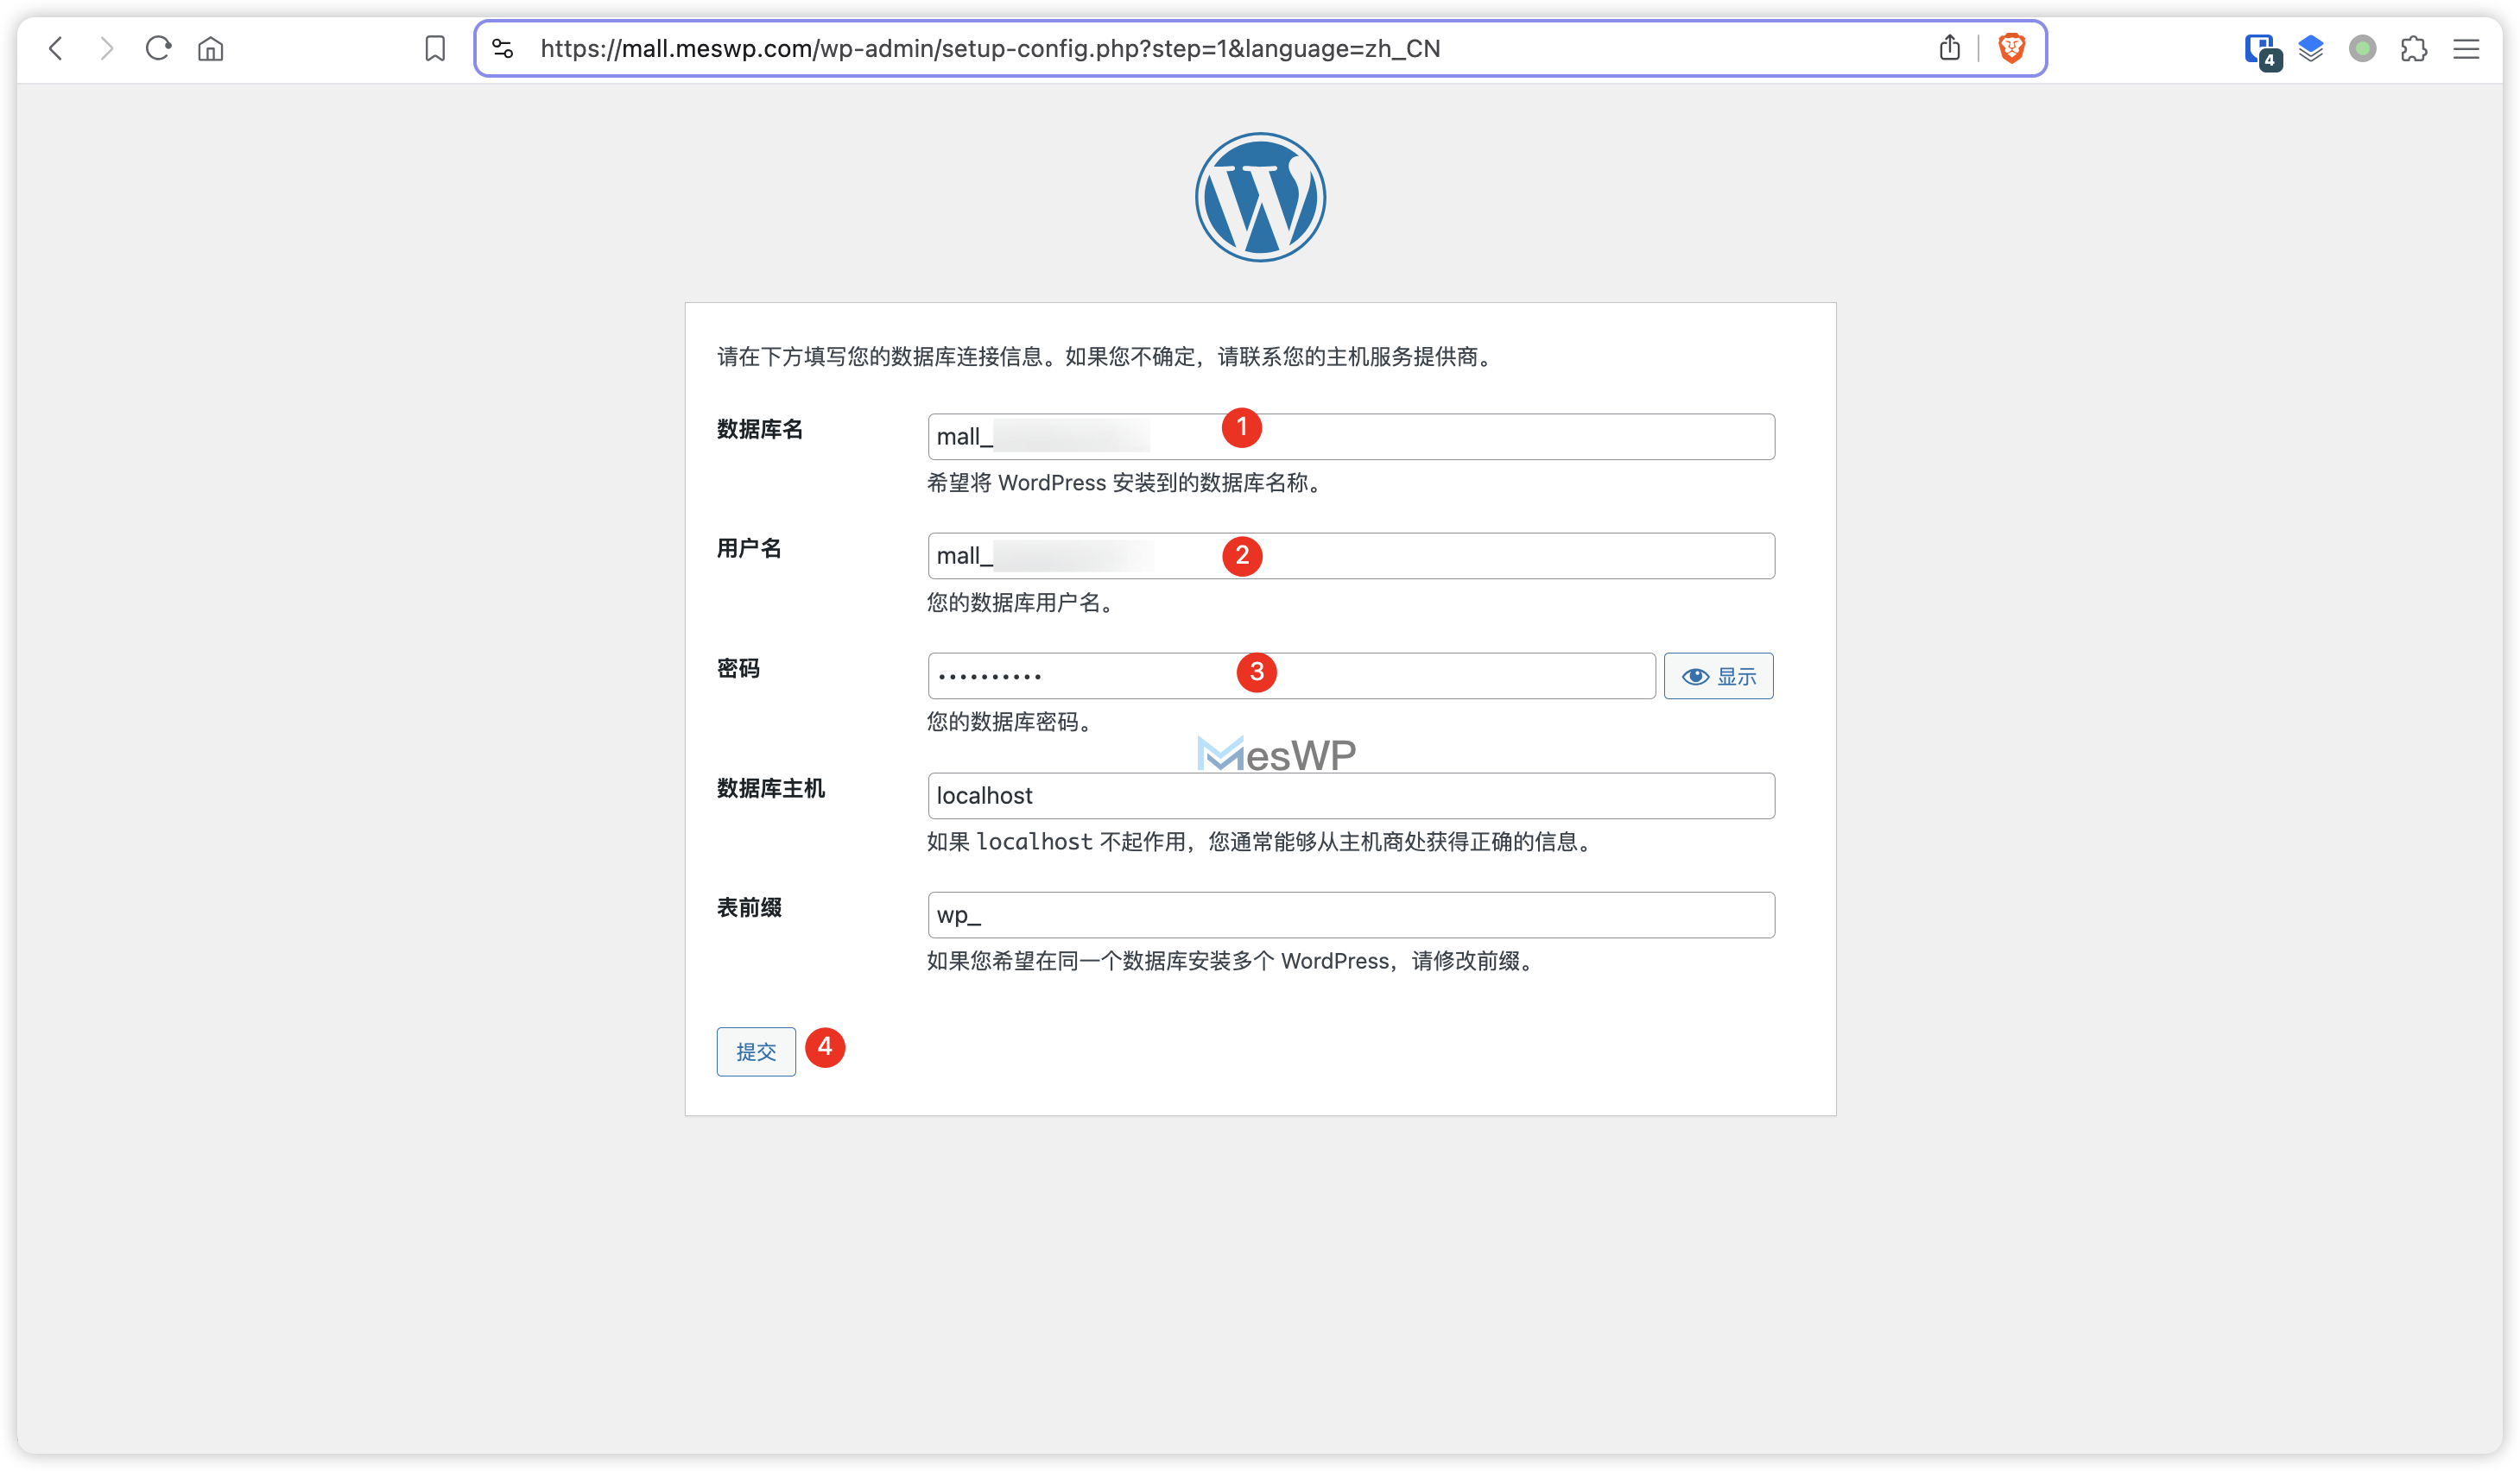The image size is (2520, 1471).
Task: Open site settings icon in address bar
Action: pos(503,48)
